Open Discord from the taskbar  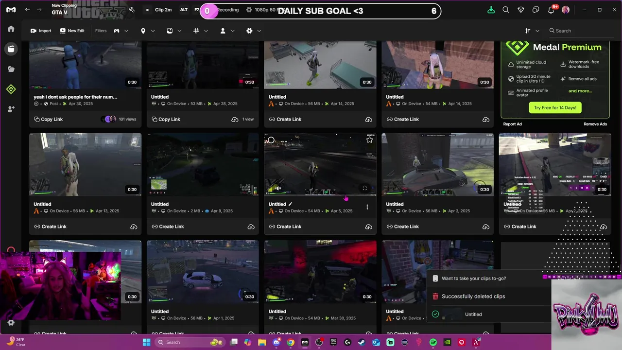276,342
